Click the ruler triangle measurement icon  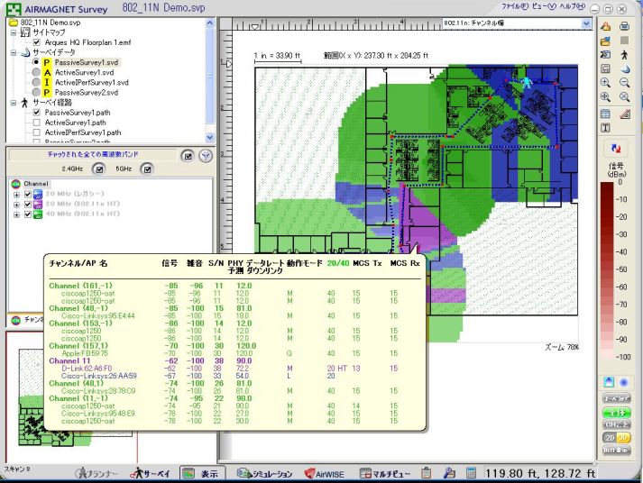pyautogui.click(x=624, y=114)
